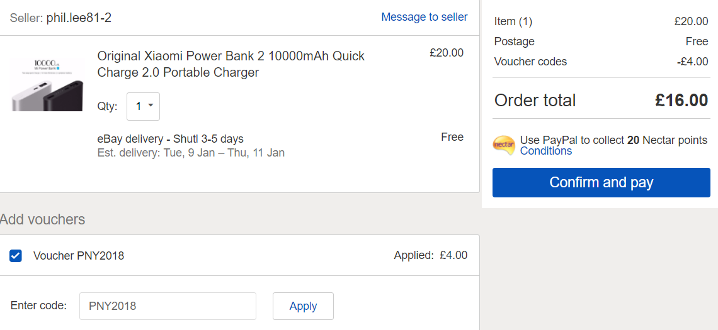Click the Voucher PNY2018 label text

point(79,255)
